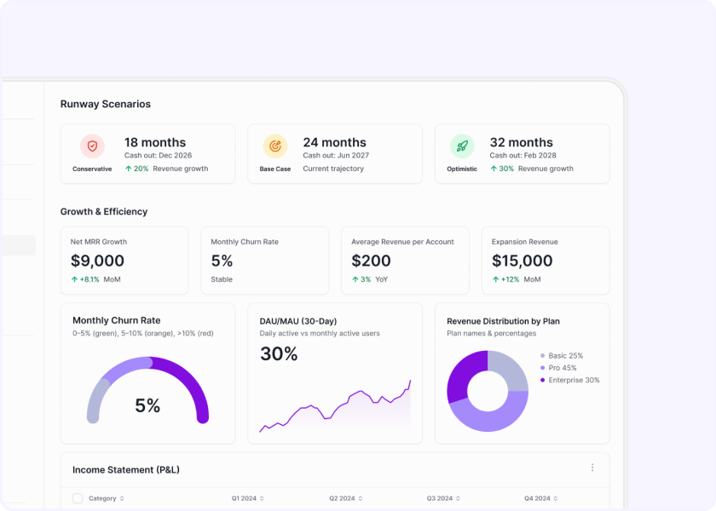Click the Pro 45% legend dot

click(x=543, y=368)
